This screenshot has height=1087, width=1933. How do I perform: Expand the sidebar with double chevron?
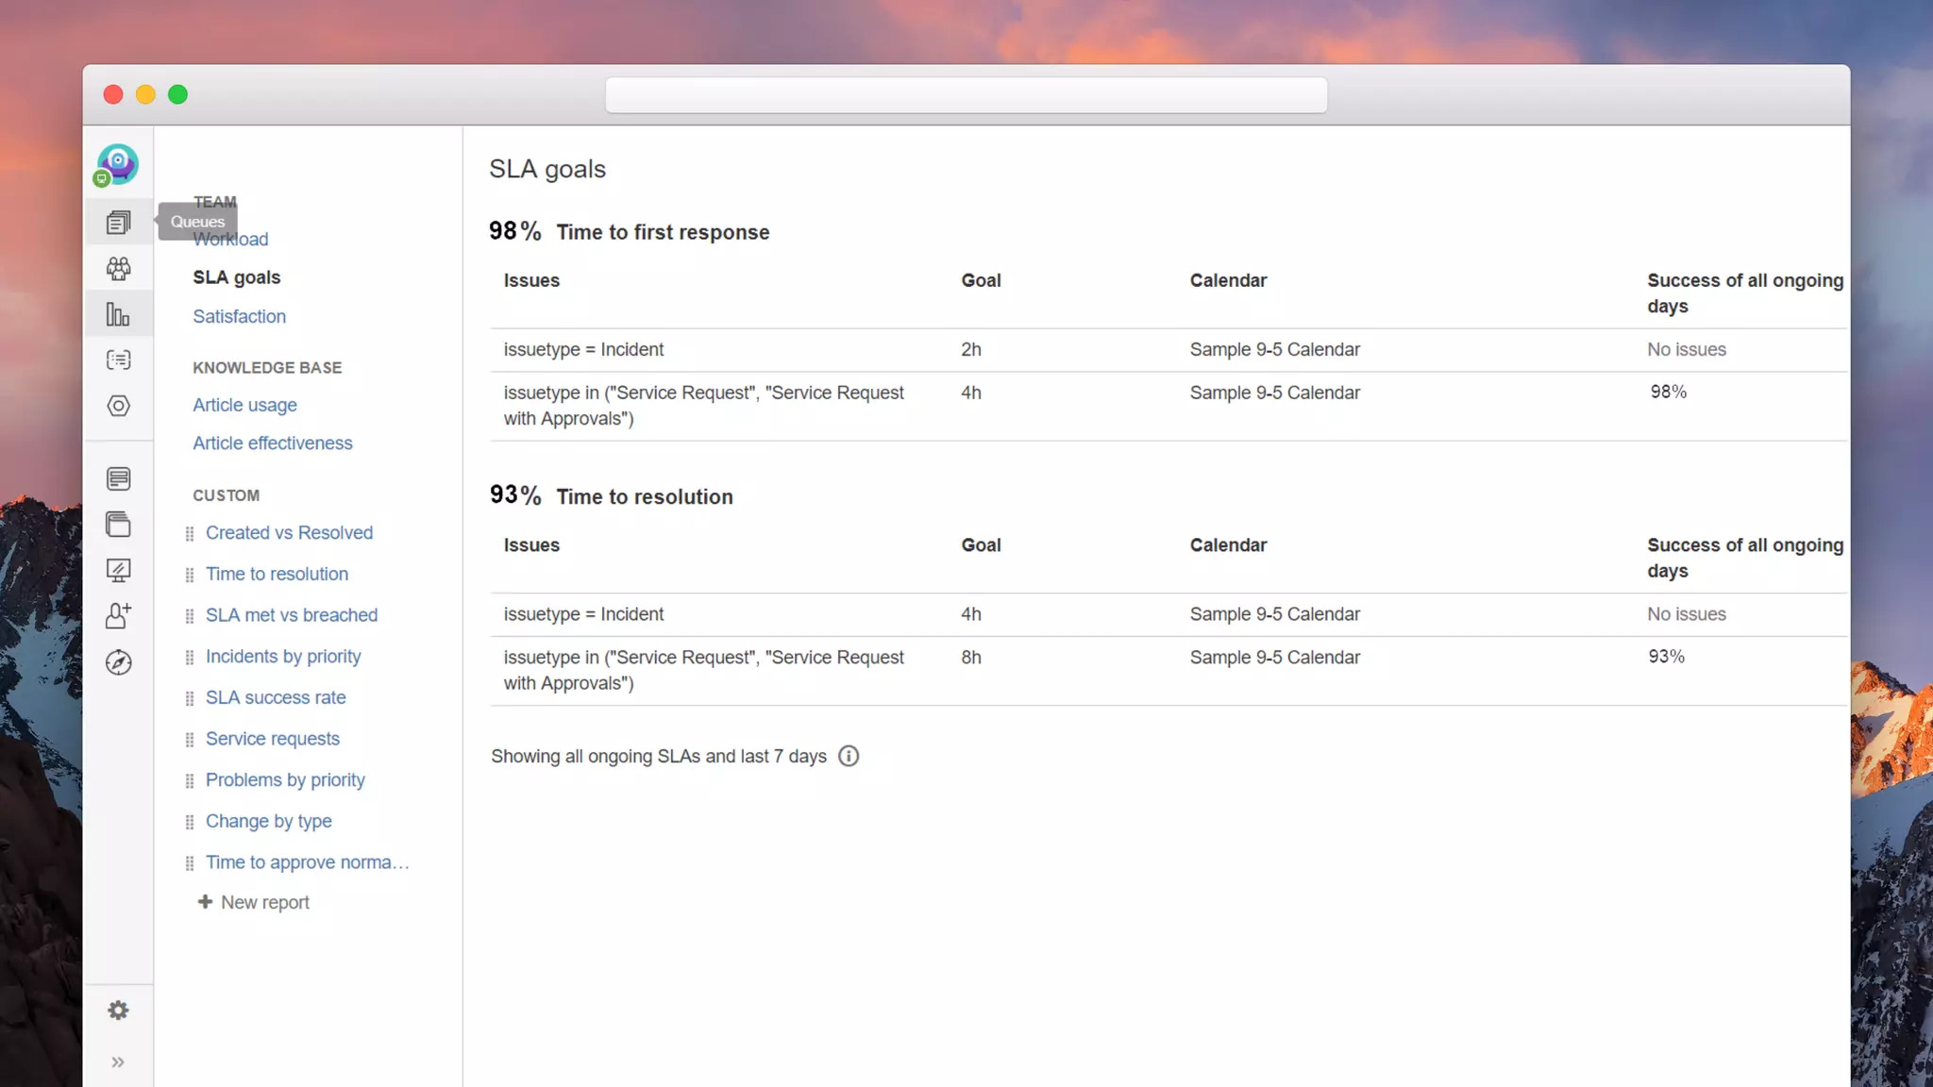pos(118,1062)
